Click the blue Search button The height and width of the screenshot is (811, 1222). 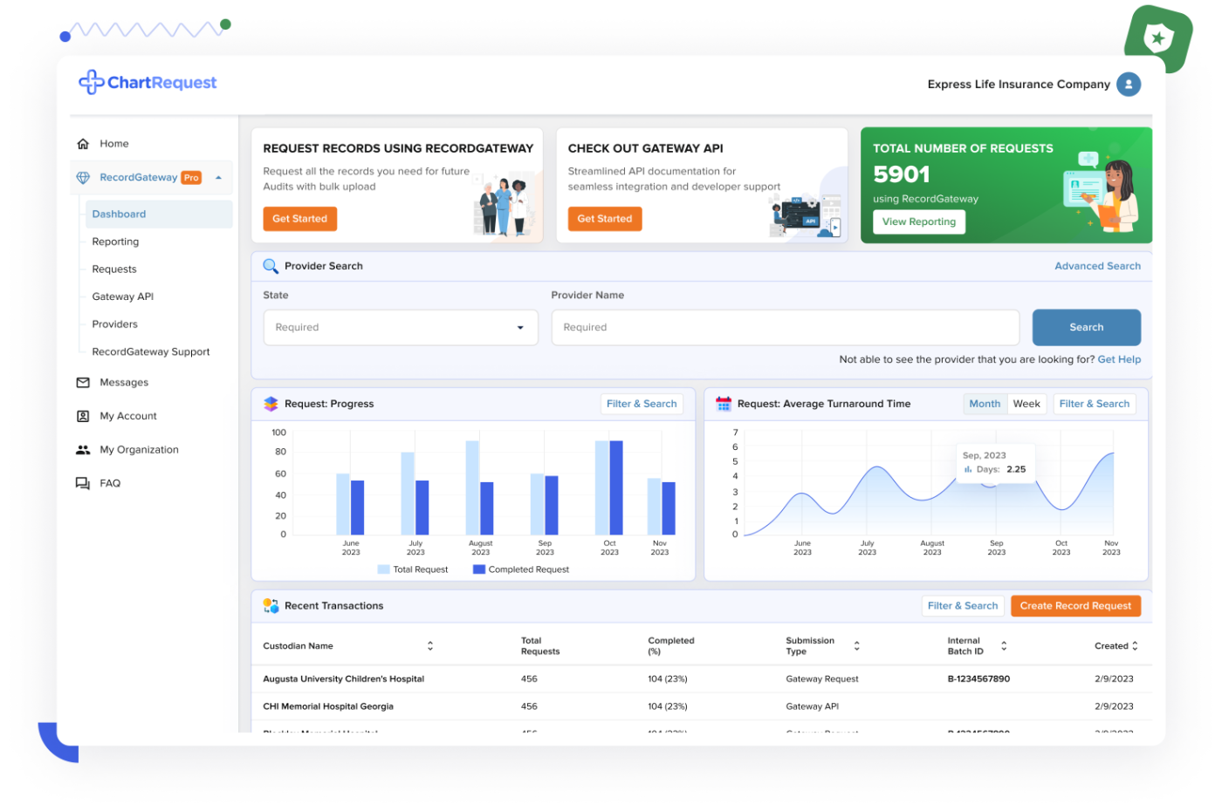[1087, 327]
